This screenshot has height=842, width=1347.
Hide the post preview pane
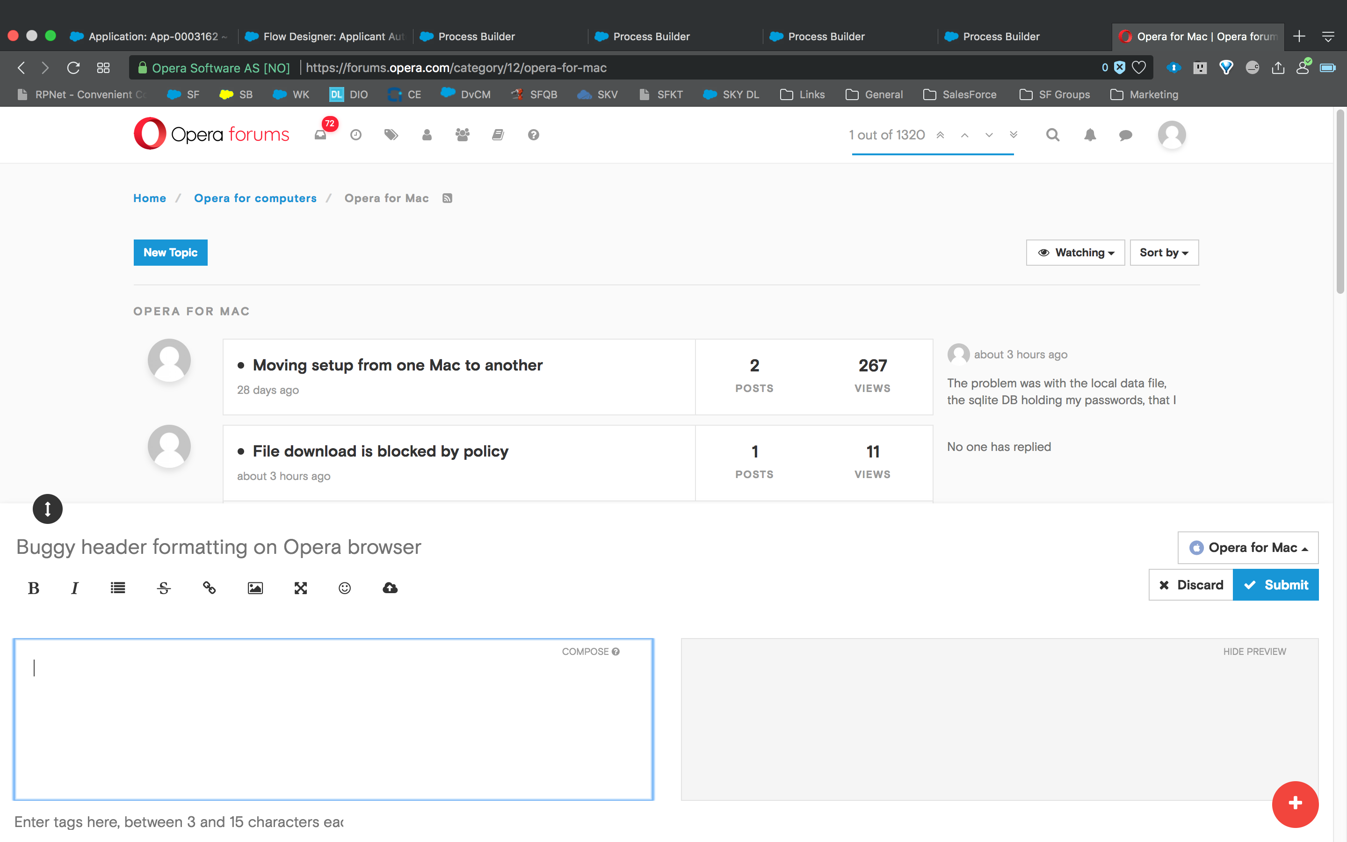point(1254,651)
